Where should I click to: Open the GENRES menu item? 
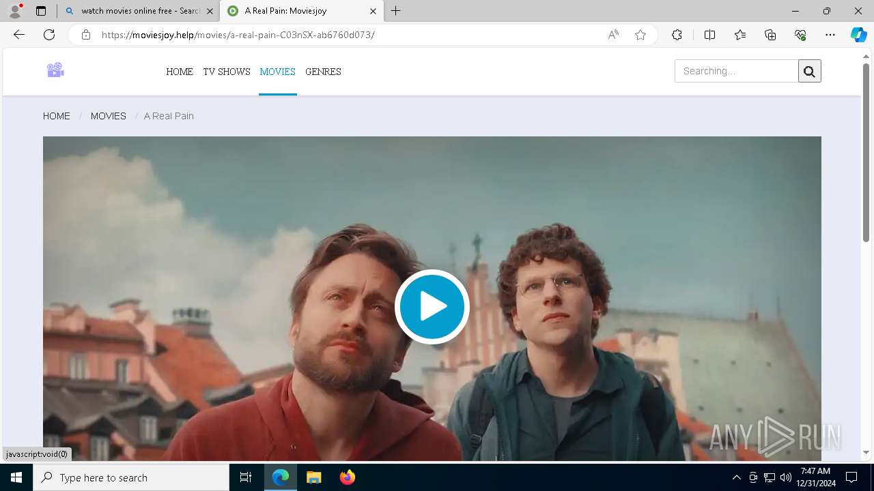tap(323, 72)
